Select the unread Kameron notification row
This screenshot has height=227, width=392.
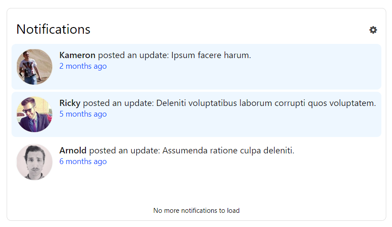point(196,67)
